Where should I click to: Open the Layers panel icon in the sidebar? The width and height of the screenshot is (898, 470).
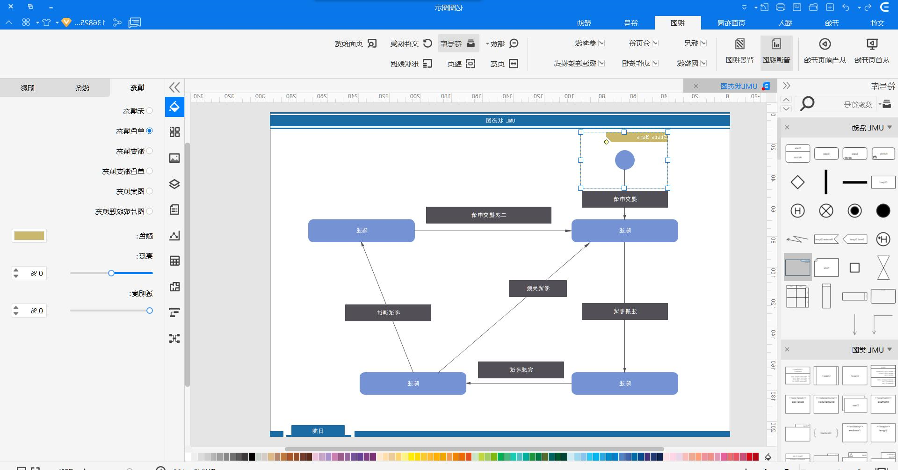174,184
